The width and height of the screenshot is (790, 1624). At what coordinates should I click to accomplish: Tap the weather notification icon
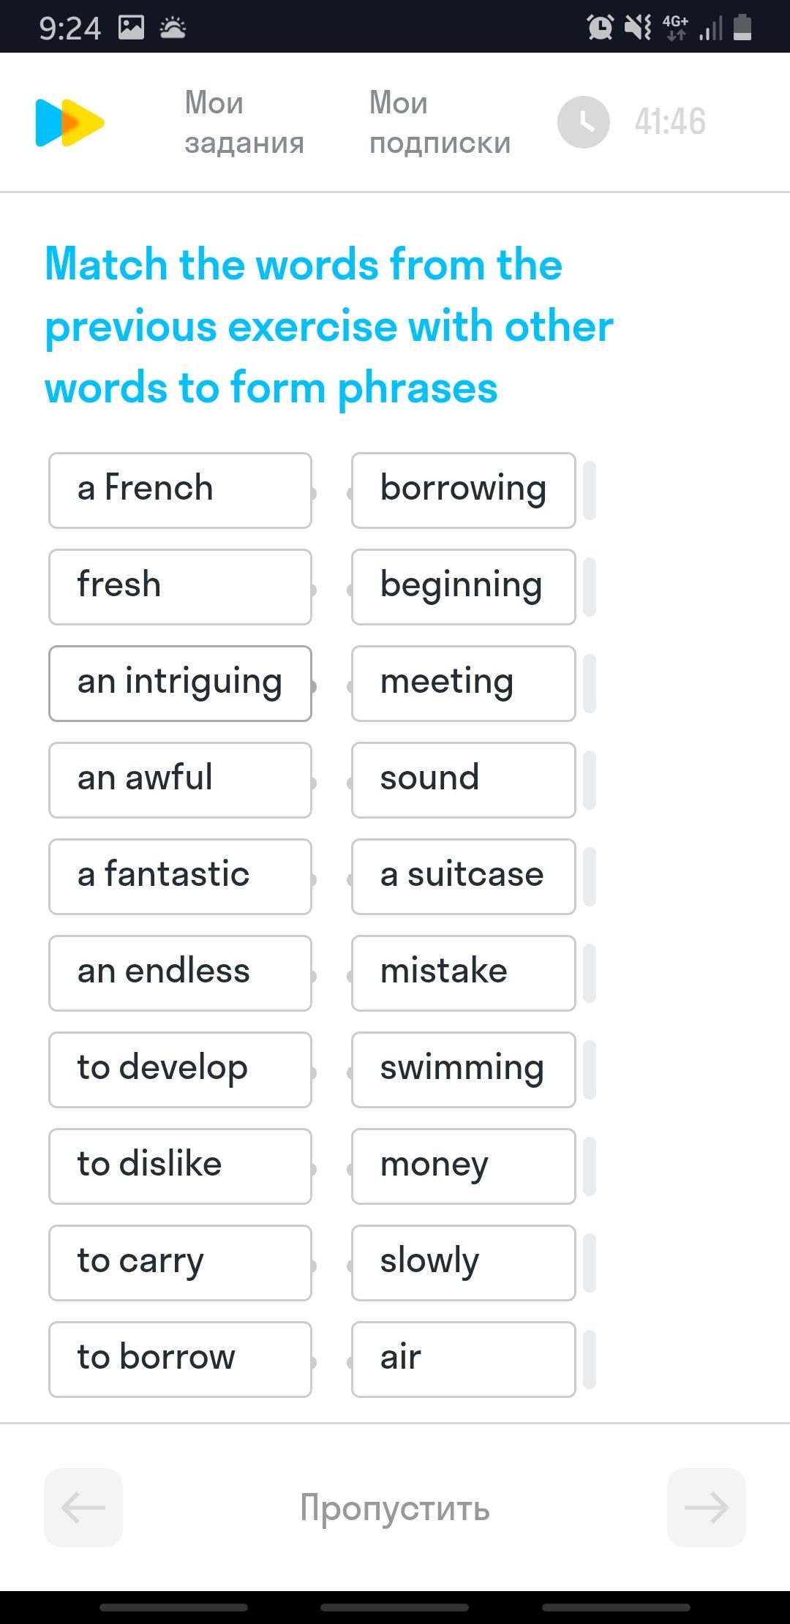(173, 28)
